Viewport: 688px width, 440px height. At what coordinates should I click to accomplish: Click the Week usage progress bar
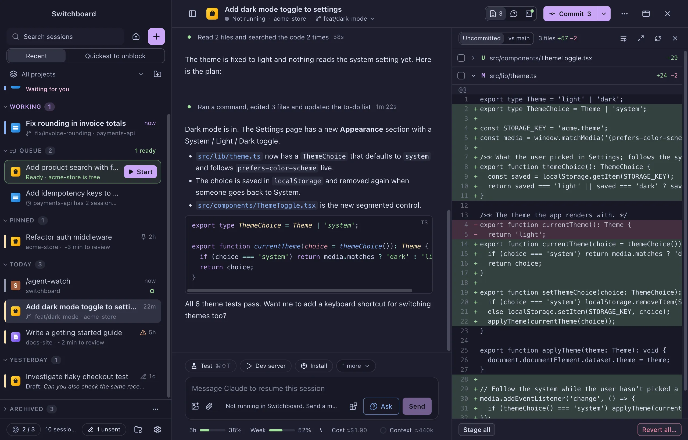click(282, 430)
